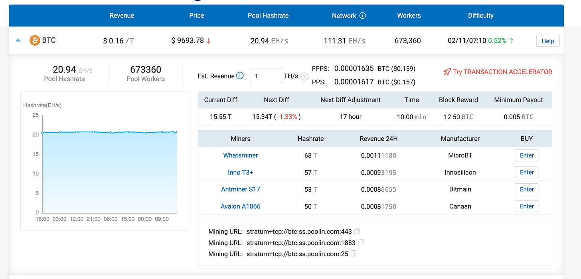Image resolution: width=581 pixels, height=279 pixels.
Task: Click Enter button for Avalon A1066
Action: 527,206
